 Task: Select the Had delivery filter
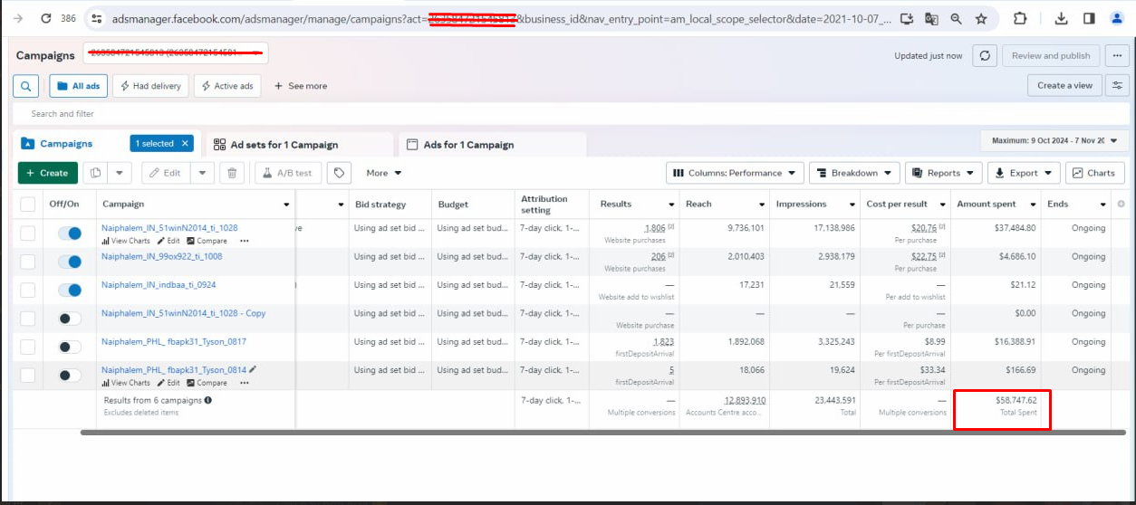[149, 86]
